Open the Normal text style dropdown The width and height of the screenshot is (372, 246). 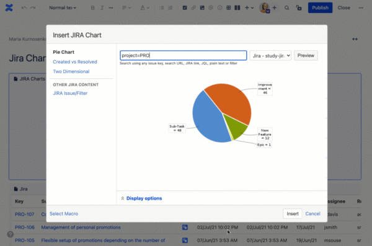pyautogui.click(x=63, y=8)
